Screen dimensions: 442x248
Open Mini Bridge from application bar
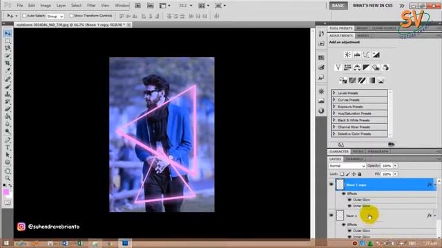151,6
